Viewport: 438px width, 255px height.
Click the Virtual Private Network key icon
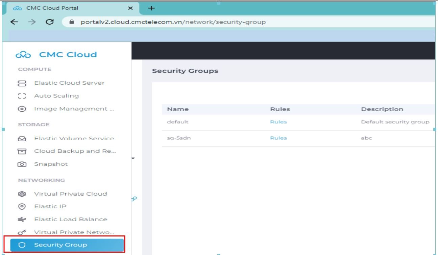[x=22, y=232]
